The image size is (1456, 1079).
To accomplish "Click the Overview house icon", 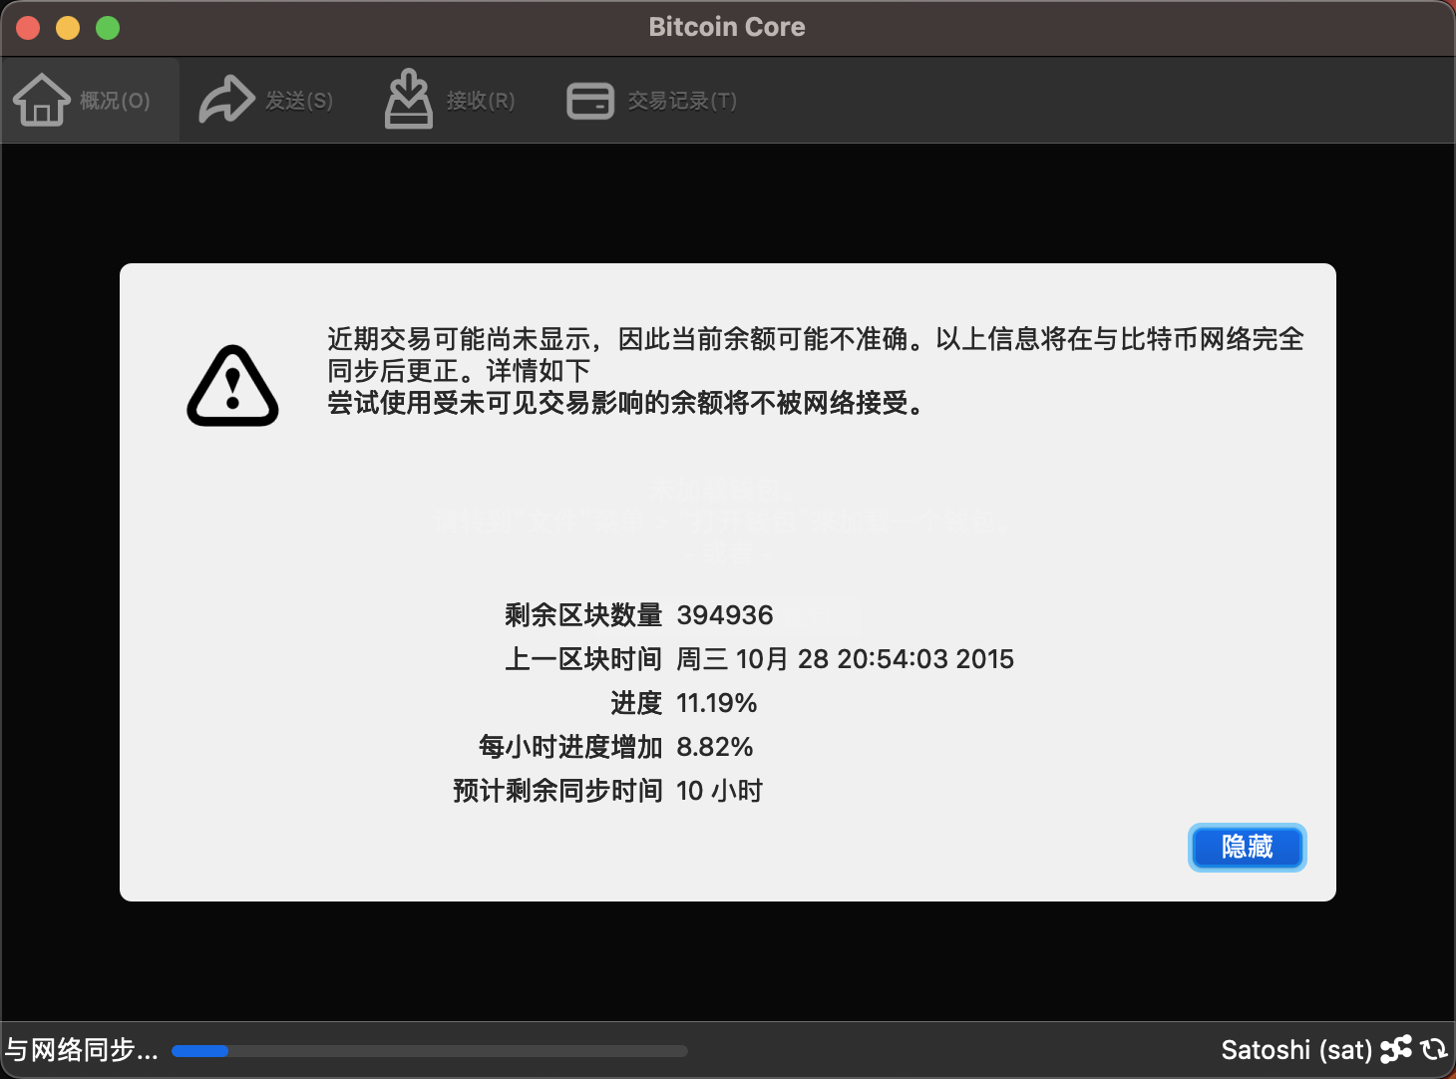I will click(x=41, y=100).
